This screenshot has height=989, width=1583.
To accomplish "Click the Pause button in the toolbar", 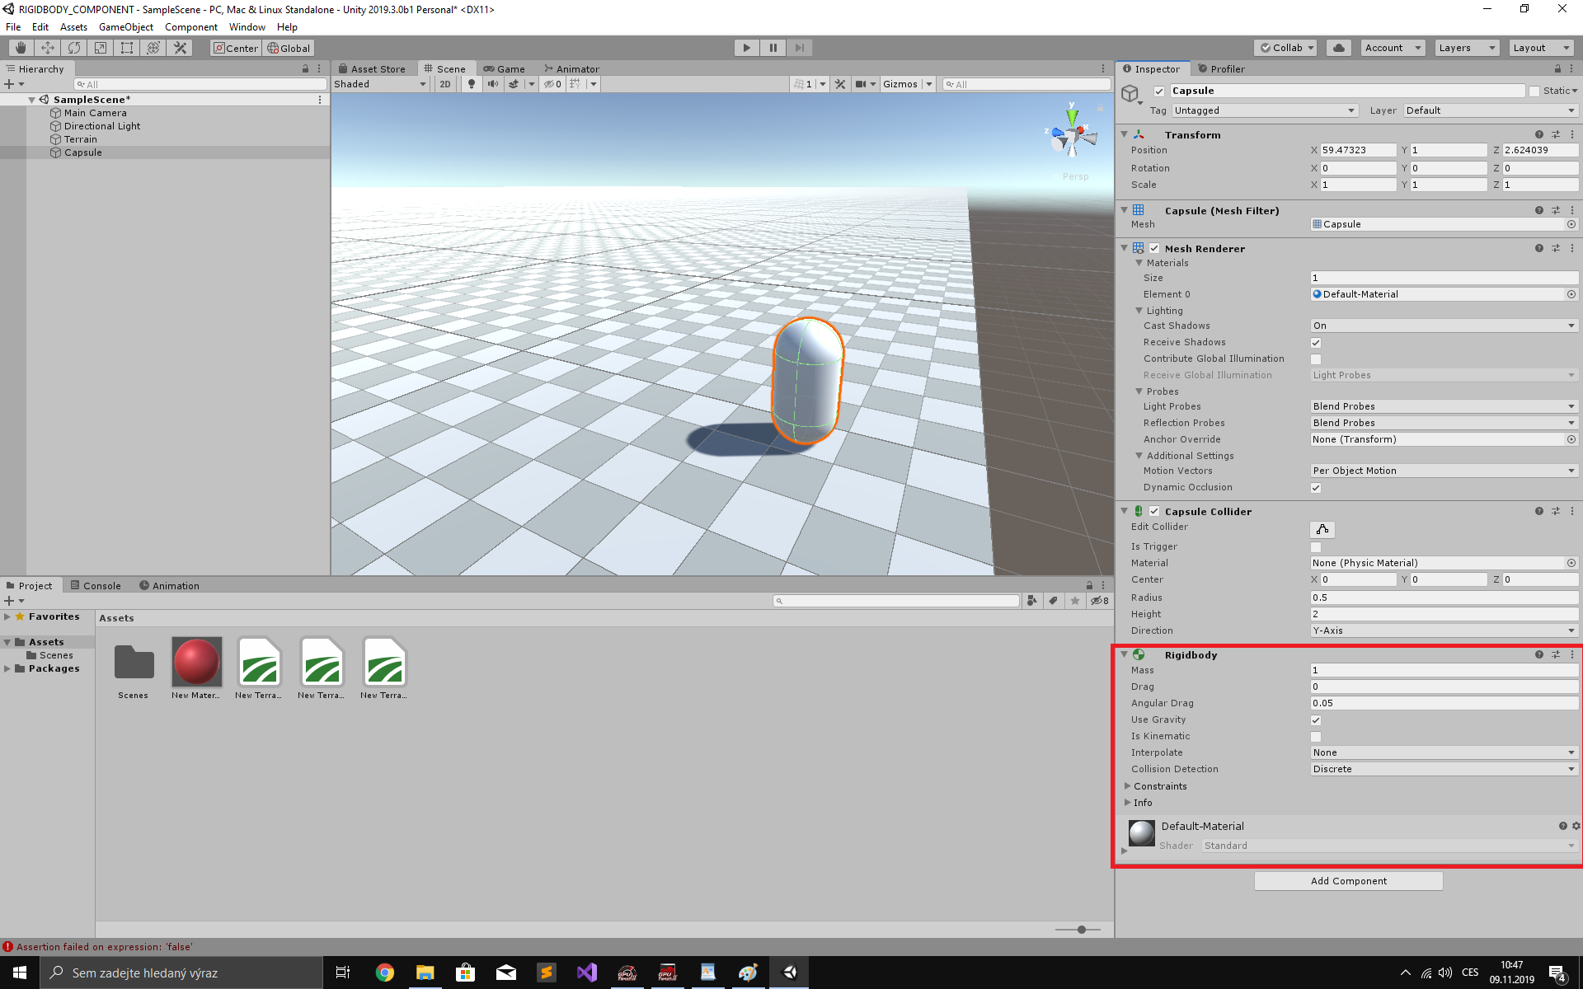I will (x=773, y=48).
